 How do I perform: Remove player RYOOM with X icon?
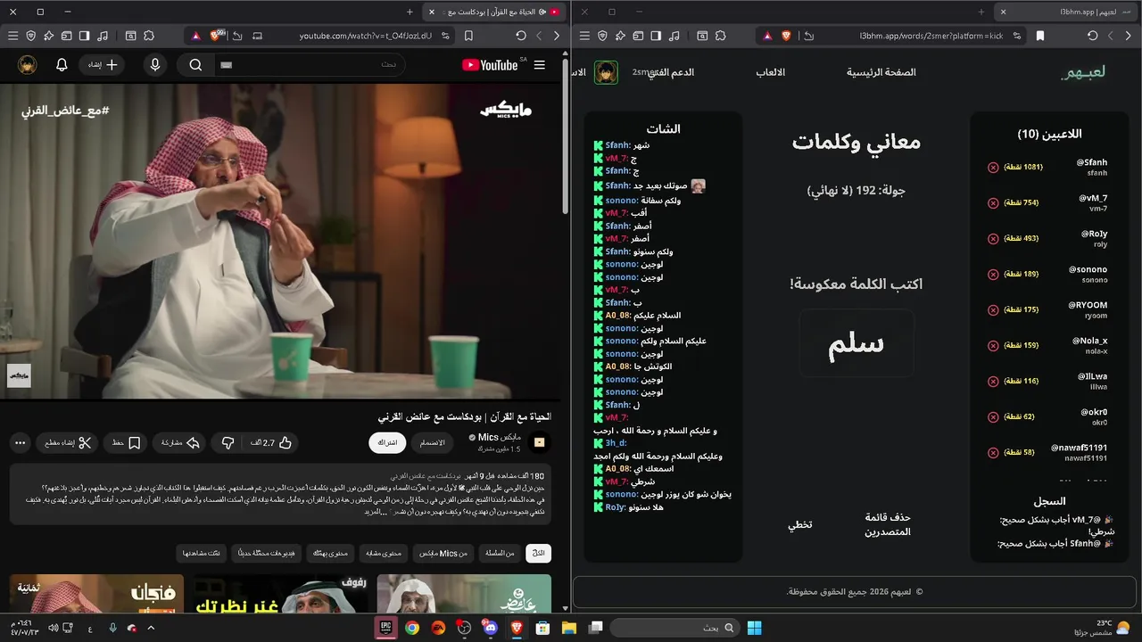(x=993, y=310)
